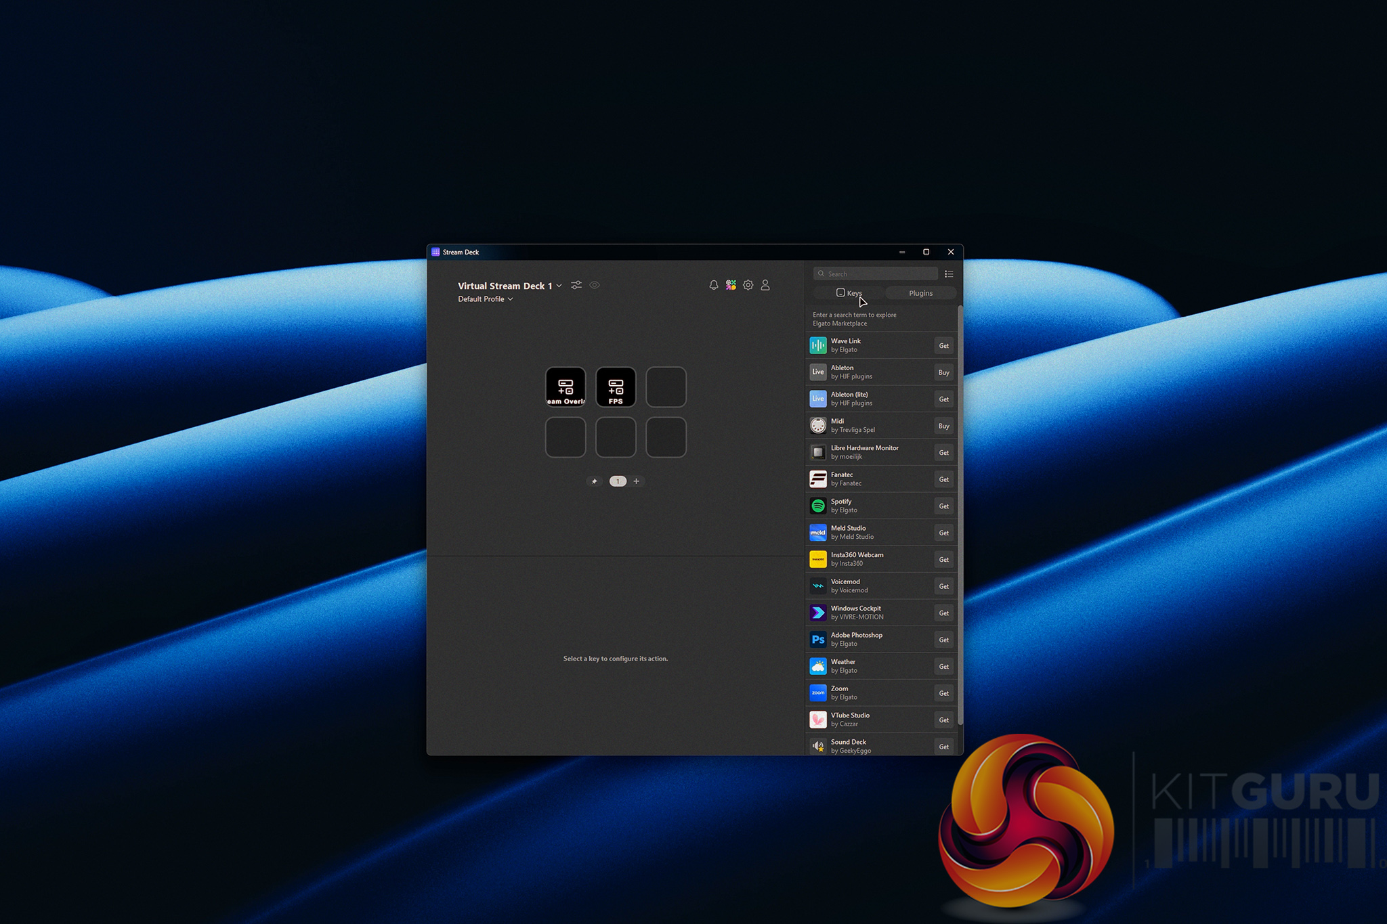The height and width of the screenshot is (924, 1387).
Task: Get the VTube Studio plugin
Action: [x=944, y=720]
